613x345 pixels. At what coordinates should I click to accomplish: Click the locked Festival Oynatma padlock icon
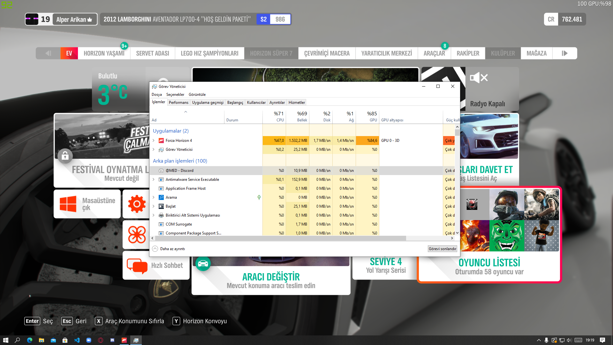[x=65, y=156]
